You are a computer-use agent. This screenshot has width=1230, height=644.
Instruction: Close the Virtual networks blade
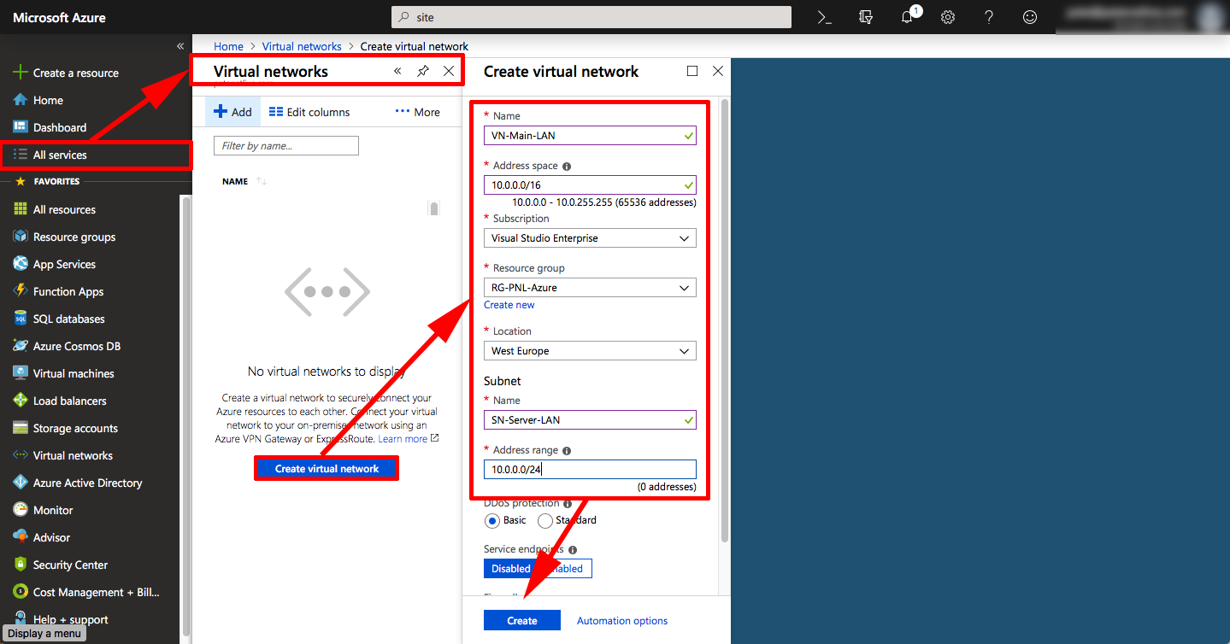(x=449, y=72)
